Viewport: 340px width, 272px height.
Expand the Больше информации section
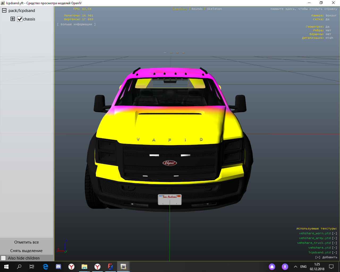tap(76, 24)
